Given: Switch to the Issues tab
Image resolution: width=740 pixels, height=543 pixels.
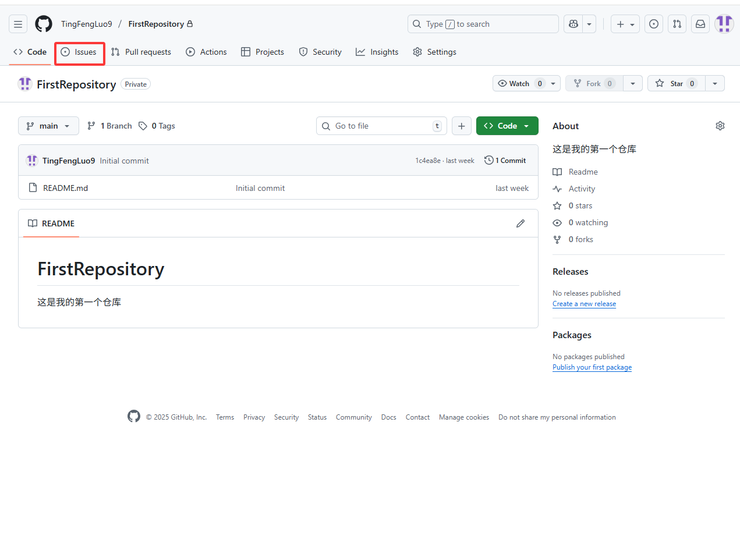Looking at the screenshot, I should (x=79, y=52).
